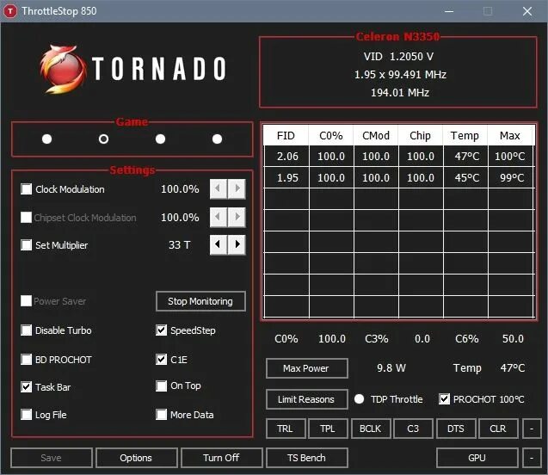Click the C3 button
This screenshot has height=475, width=548.
[413, 429]
